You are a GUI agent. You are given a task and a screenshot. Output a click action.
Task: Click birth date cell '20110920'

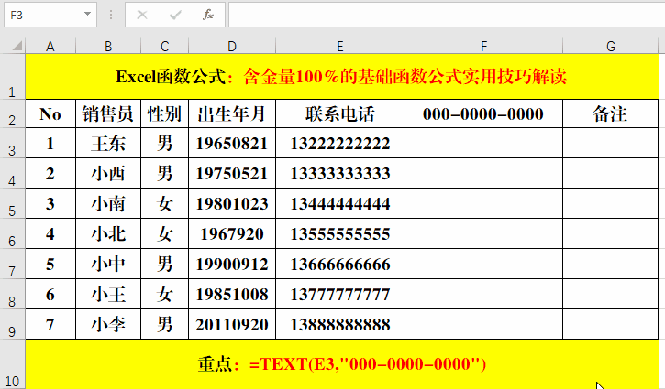click(x=232, y=324)
